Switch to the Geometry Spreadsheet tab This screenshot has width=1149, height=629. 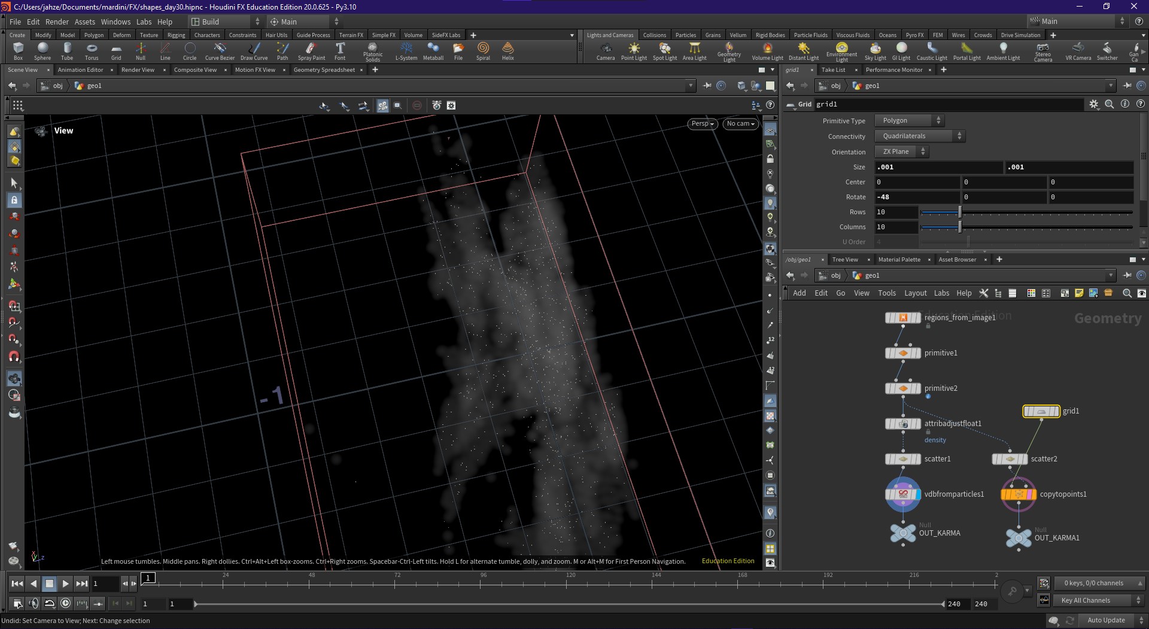point(324,70)
